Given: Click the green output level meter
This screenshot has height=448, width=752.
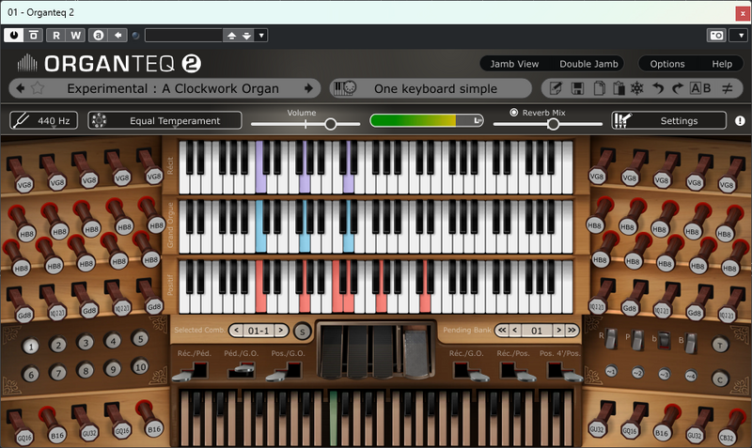Looking at the screenshot, I should click(427, 120).
